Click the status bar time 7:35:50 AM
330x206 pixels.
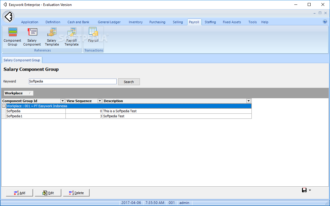point(155,203)
